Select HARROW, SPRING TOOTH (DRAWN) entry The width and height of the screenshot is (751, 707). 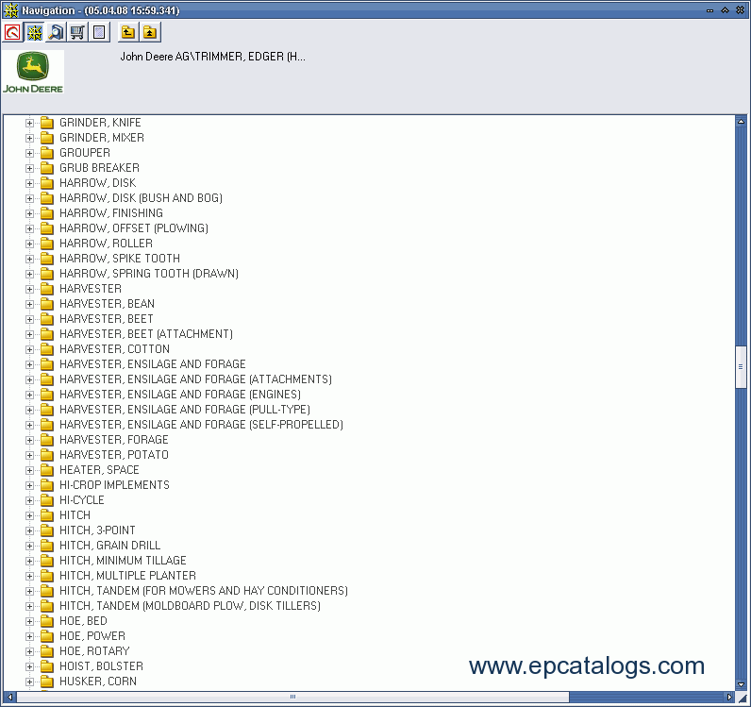click(x=149, y=274)
